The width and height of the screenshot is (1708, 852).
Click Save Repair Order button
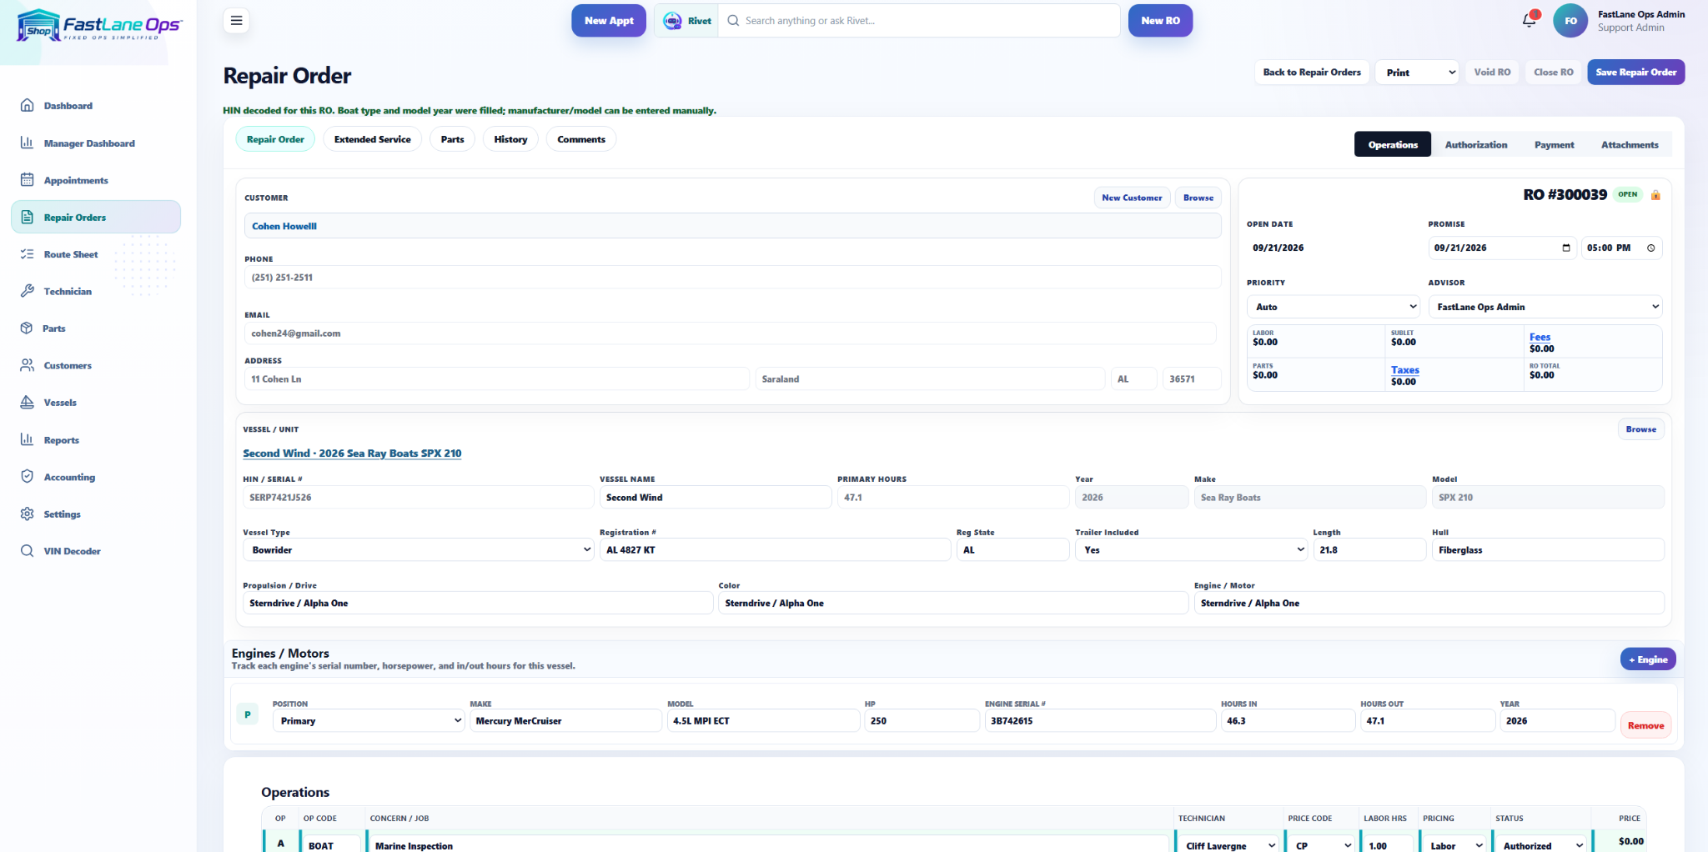click(1635, 73)
